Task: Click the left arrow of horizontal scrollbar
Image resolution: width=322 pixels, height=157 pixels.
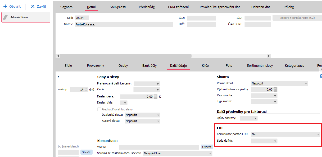Action: point(58,56)
